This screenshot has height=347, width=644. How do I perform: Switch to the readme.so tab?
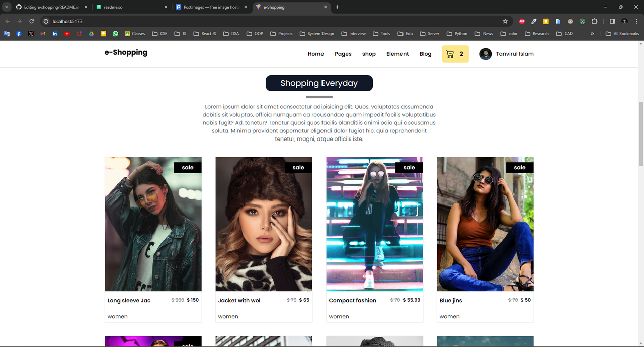132,7
